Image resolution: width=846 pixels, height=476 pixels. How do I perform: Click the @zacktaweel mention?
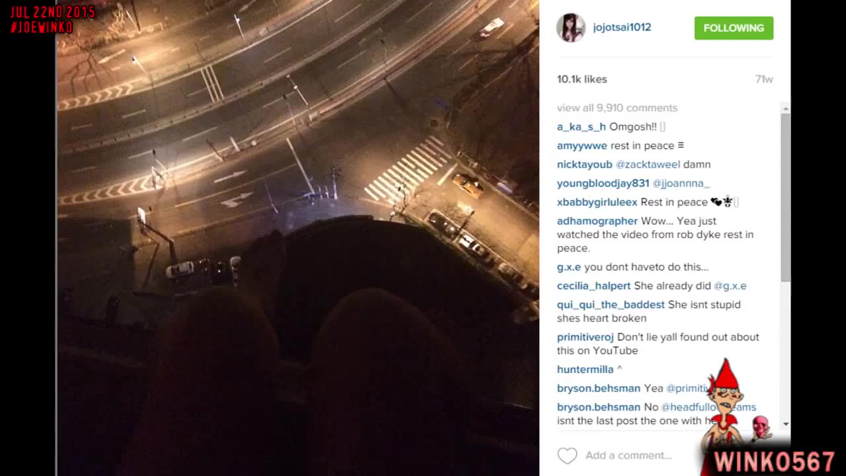(648, 164)
